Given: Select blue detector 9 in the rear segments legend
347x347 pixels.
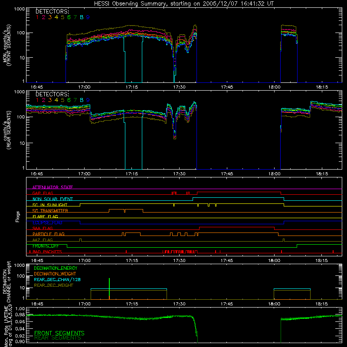Looking at the screenshot, I should click(88, 100).
